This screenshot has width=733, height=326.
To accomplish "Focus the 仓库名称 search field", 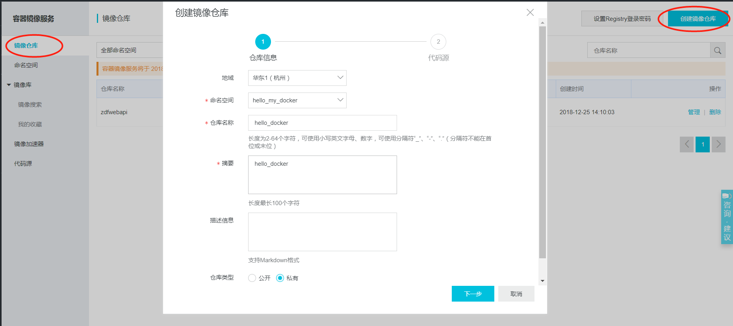I will coord(649,50).
